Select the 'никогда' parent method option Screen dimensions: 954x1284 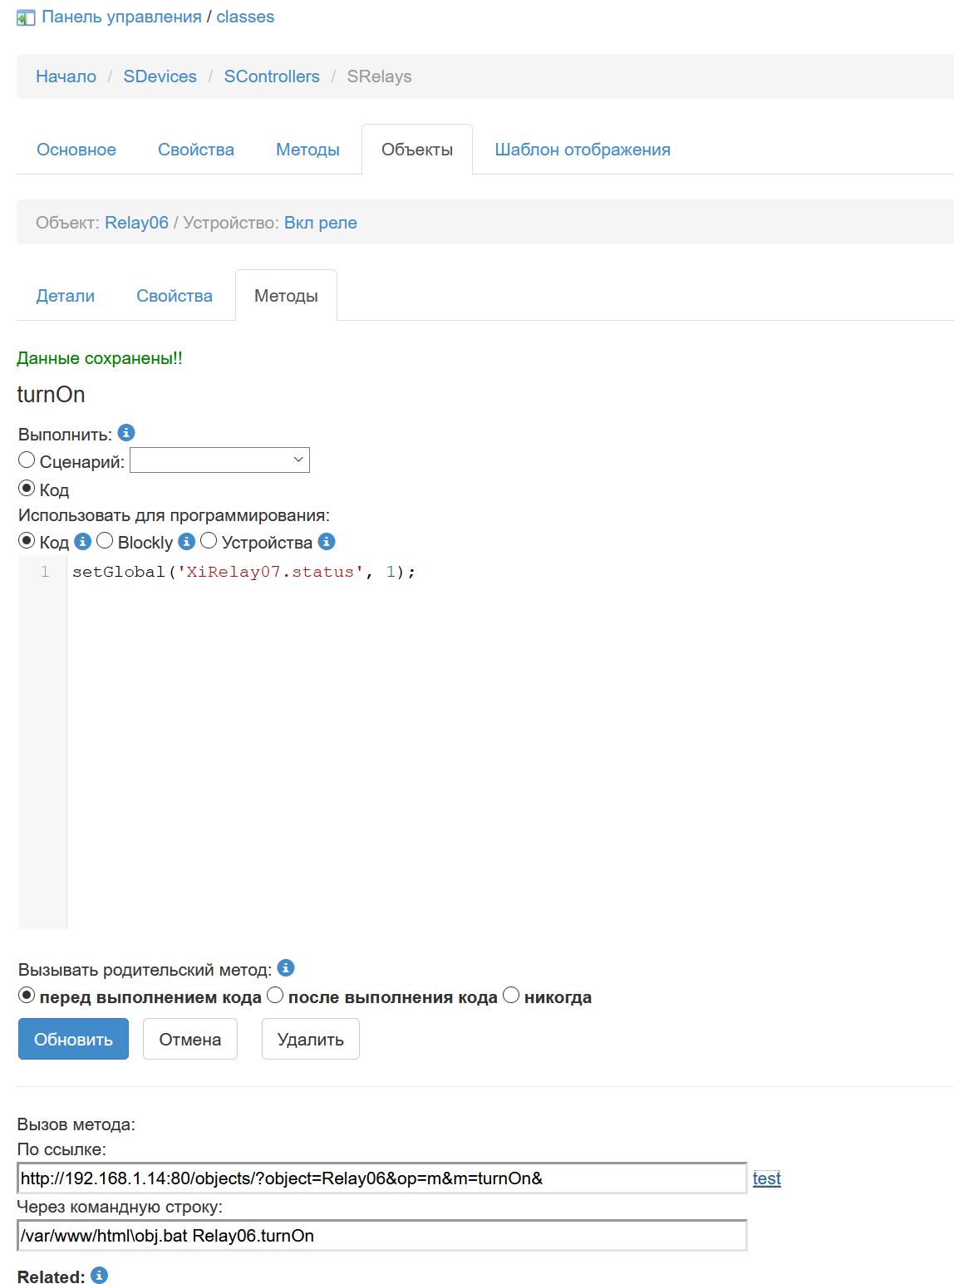(x=511, y=995)
